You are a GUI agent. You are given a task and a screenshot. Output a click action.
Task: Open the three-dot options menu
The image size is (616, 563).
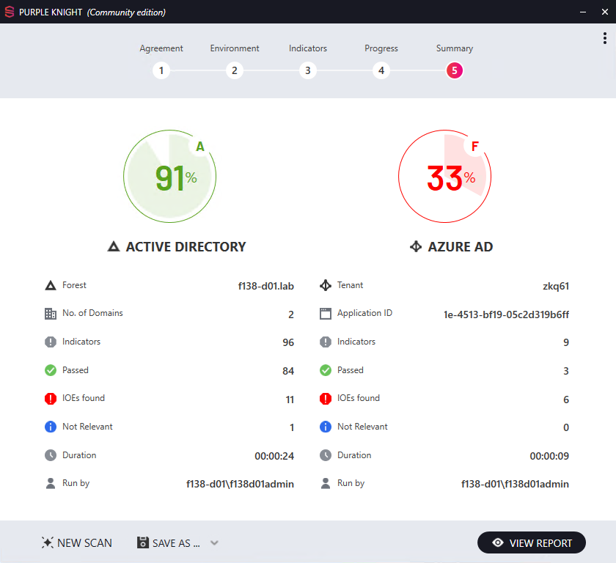tap(604, 39)
